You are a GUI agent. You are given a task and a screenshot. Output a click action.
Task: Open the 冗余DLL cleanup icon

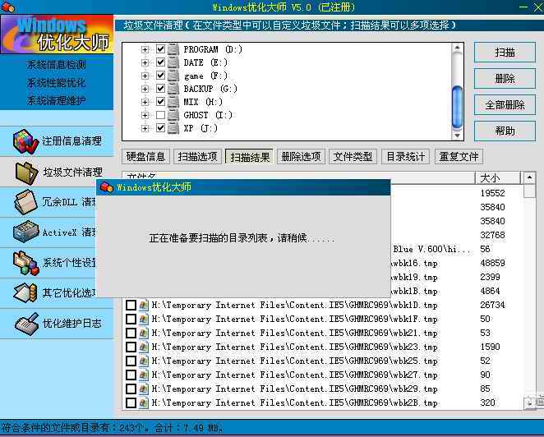click(x=25, y=202)
